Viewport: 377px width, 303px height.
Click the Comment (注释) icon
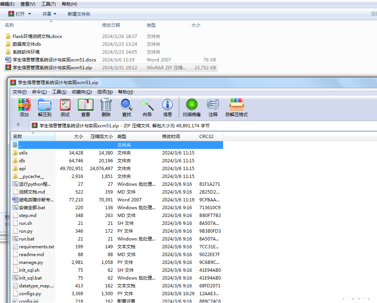click(213, 105)
